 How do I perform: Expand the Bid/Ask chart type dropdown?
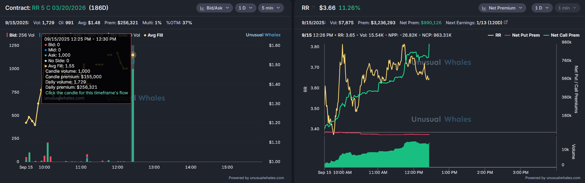pos(215,8)
